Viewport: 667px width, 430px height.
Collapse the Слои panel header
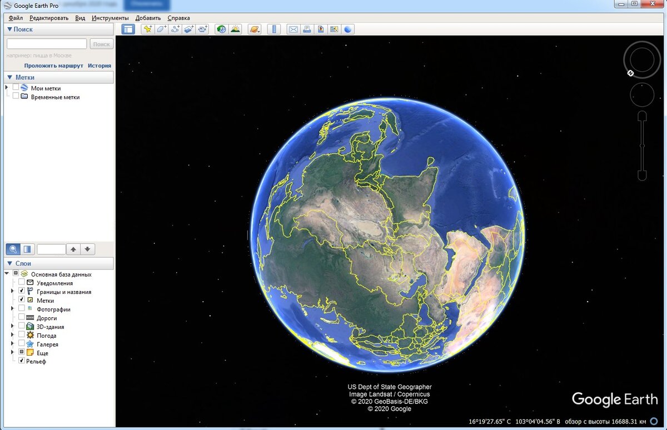(59, 263)
